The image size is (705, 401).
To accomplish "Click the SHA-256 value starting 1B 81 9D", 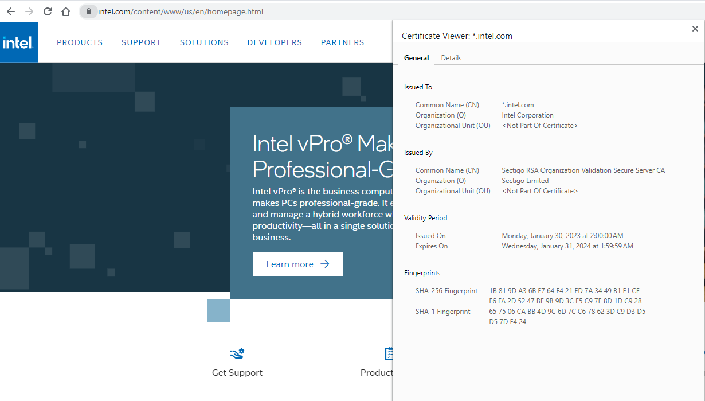I will 565,296.
